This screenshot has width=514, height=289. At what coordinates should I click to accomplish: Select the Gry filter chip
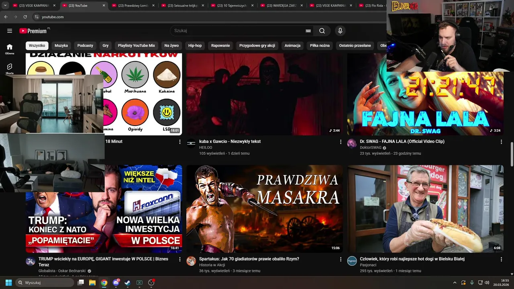coord(106,46)
